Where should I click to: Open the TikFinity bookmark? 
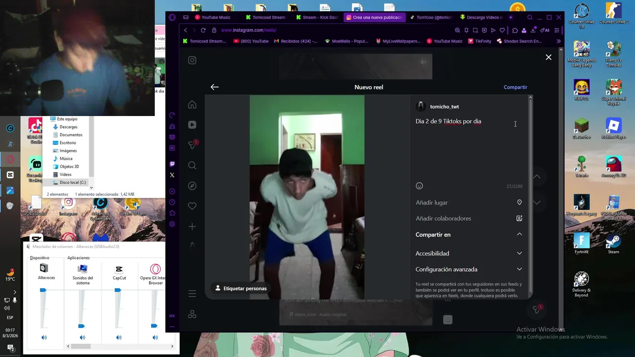pyautogui.click(x=479, y=41)
